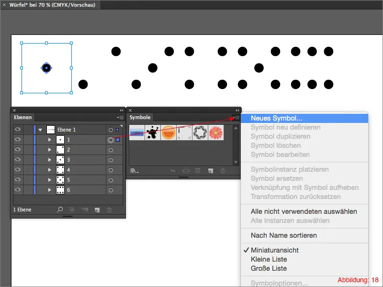Open the Ebenen panel flyout menu

(120, 117)
